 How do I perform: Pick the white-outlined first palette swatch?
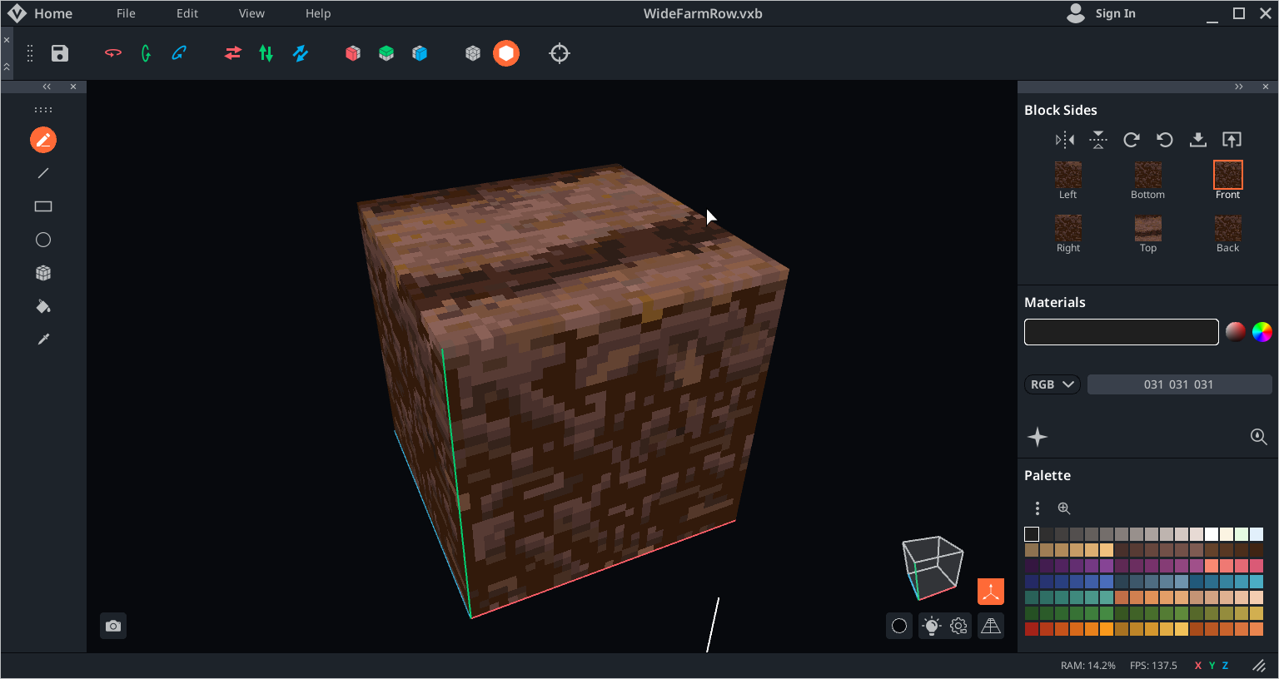tap(1032, 534)
